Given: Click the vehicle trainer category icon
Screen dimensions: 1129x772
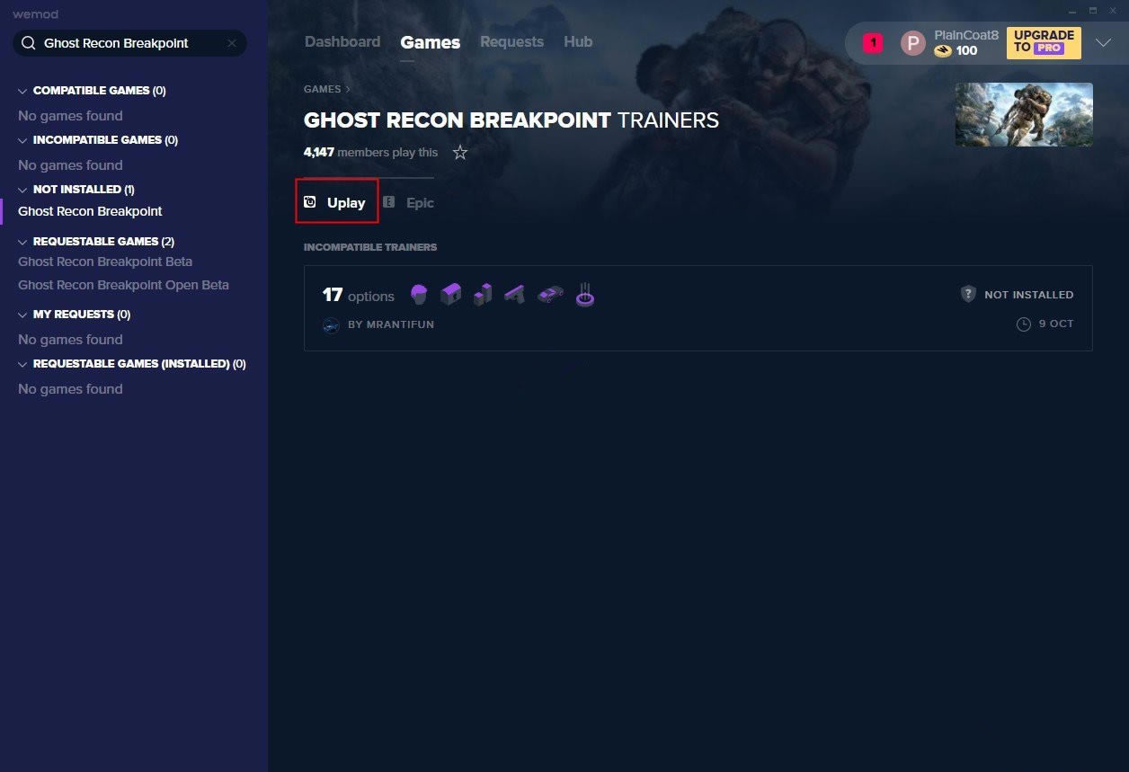Looking at the screenshot, I should tap(550, 294).
